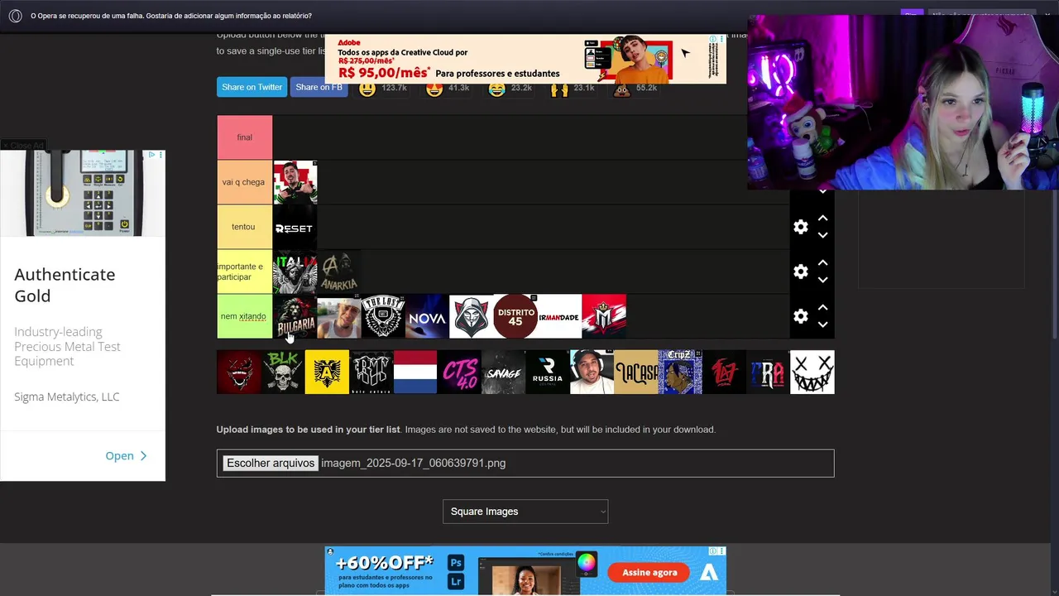Image resolution: width=1059 pixels, height=596 pixels.
Task: Pick the white XX smile face tile
Action: [x=812, y=372]
